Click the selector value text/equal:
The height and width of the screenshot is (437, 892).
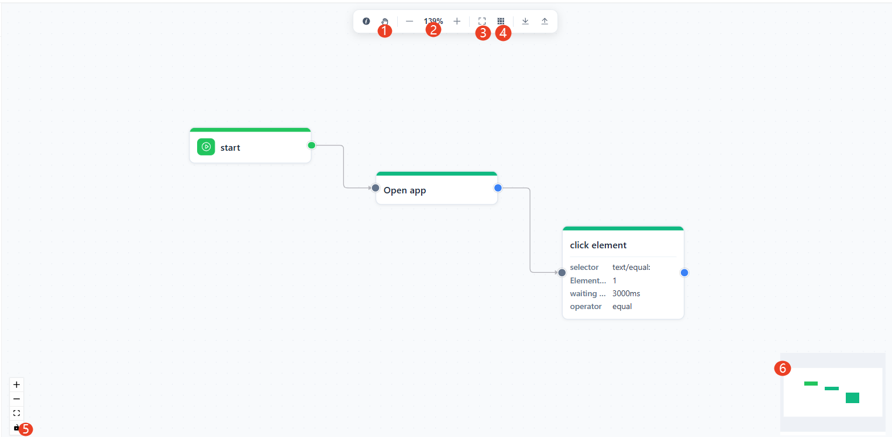click(631, 268)
